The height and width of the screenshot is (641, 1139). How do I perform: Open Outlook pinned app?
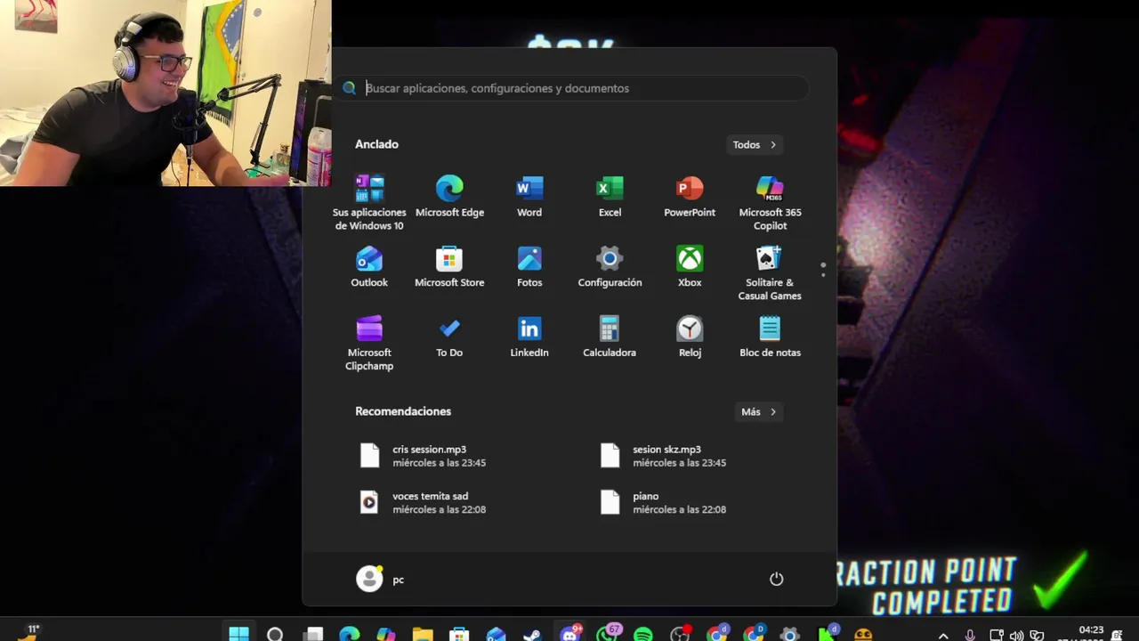pyautogui.click(x=369, y=267)
